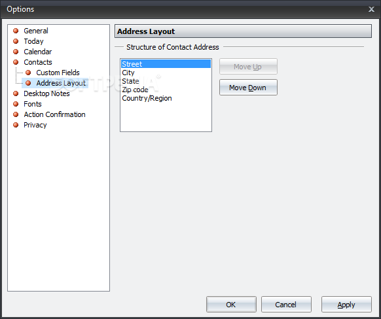Confirm settings with the OK button
The height and width of the screenshot is (319, 381).
coord(231,304)
